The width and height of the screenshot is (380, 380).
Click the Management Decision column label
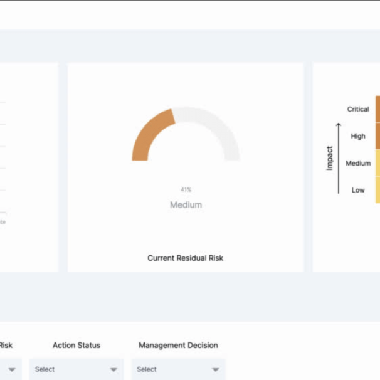click(x=178, y=345)
